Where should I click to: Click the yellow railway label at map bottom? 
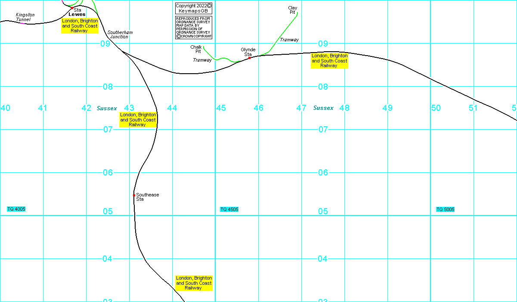click(194, 283)
